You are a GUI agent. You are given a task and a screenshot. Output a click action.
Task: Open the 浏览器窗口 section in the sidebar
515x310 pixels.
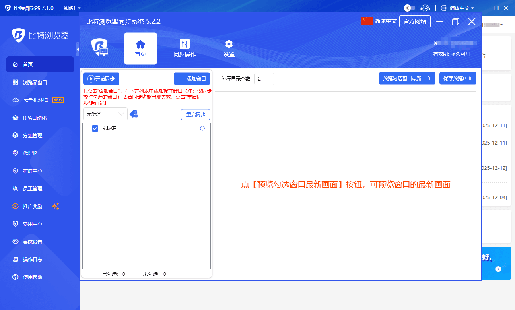tap(28, 82)
